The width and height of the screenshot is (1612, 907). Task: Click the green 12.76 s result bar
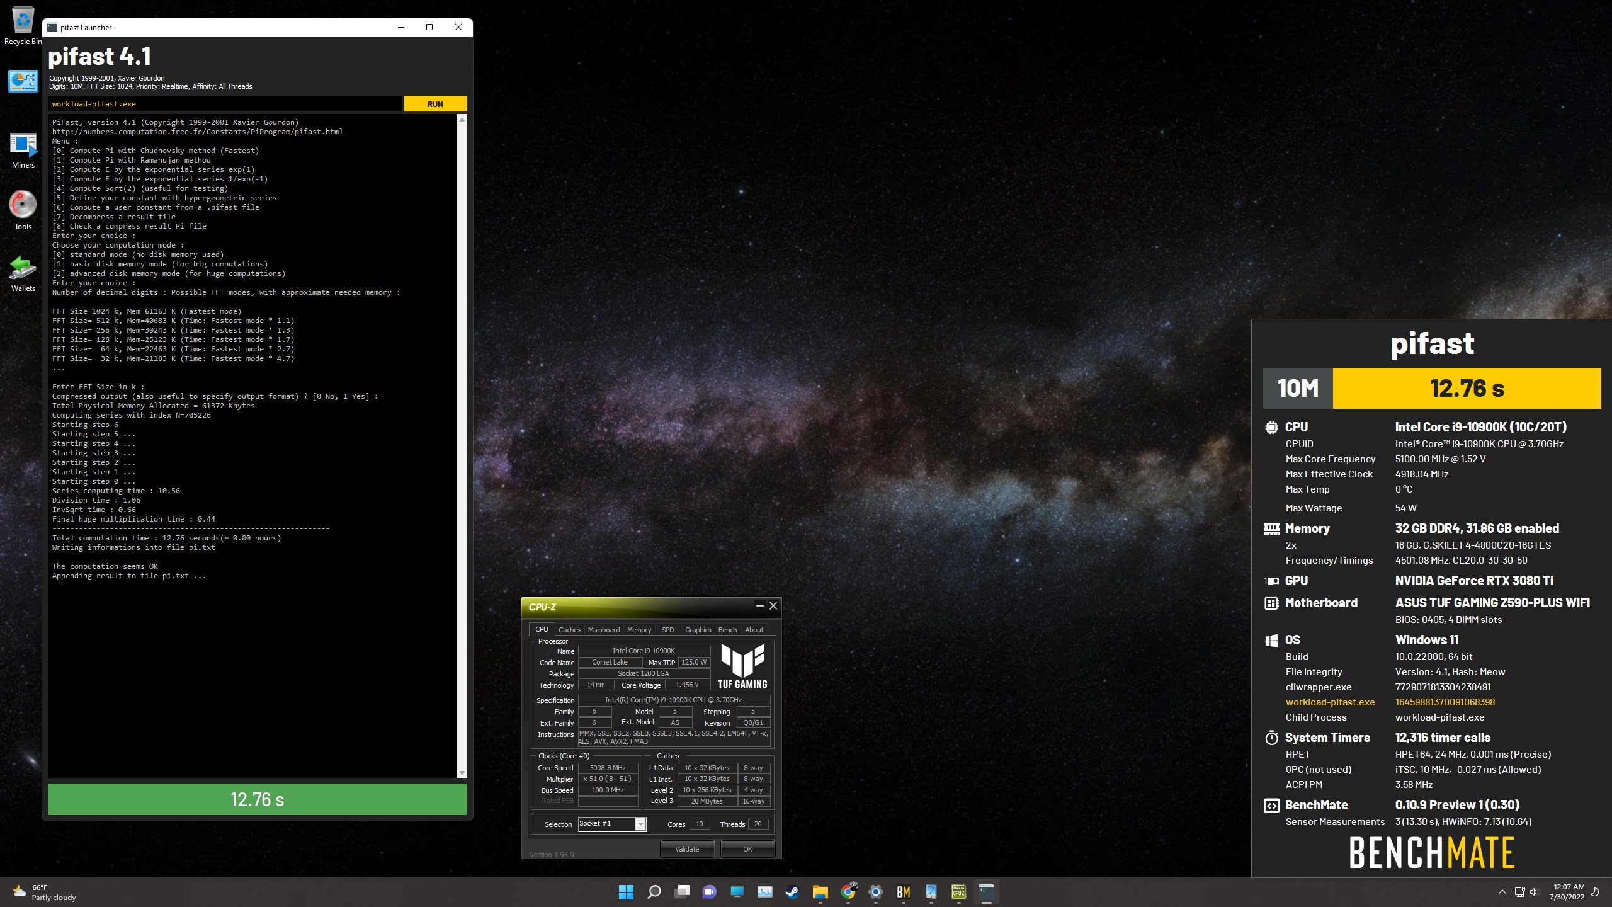[x=258, y=799]
